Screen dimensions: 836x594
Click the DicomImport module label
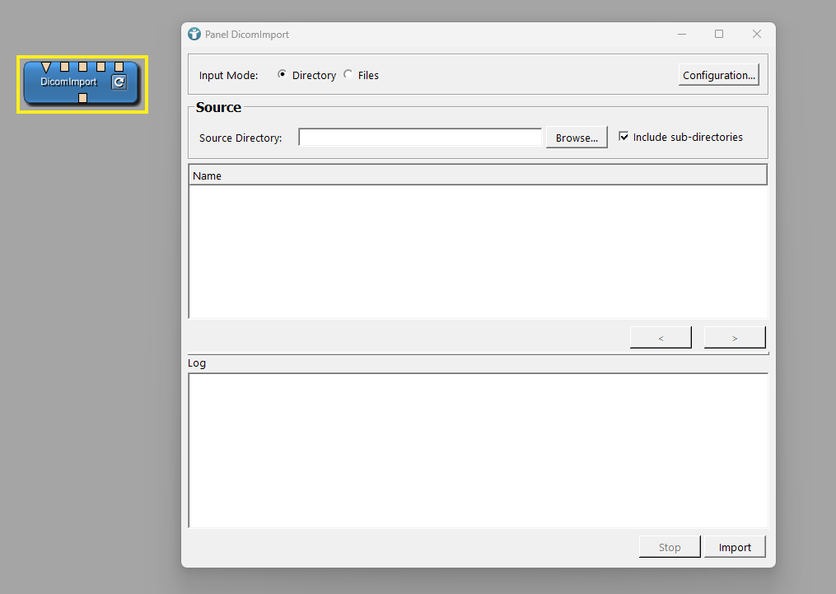(x=69, y=82)
